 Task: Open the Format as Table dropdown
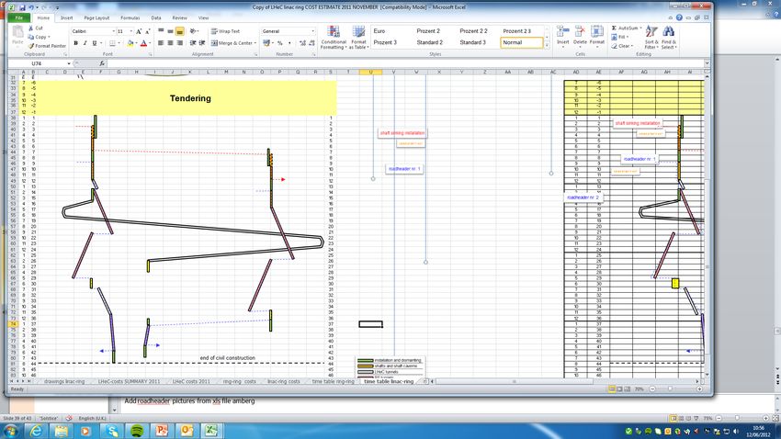(x=358, y=38)
